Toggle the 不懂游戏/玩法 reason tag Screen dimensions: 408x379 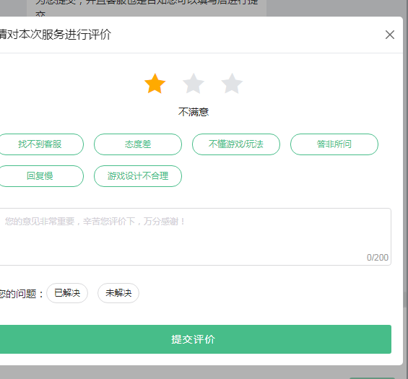point(236,144)
